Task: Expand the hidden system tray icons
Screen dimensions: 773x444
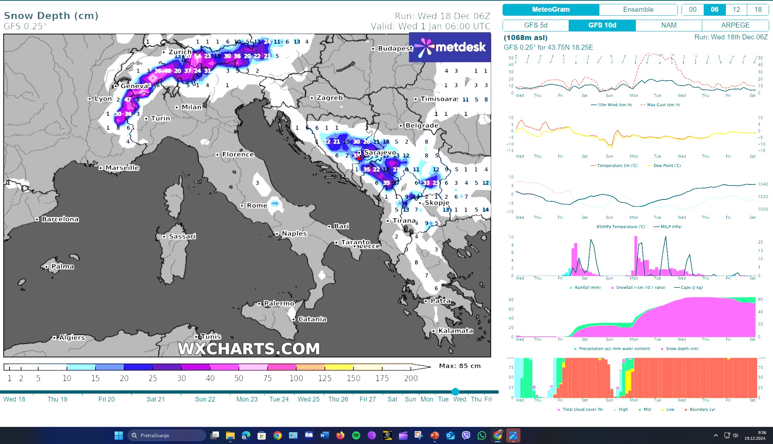Action: [715, 435]
